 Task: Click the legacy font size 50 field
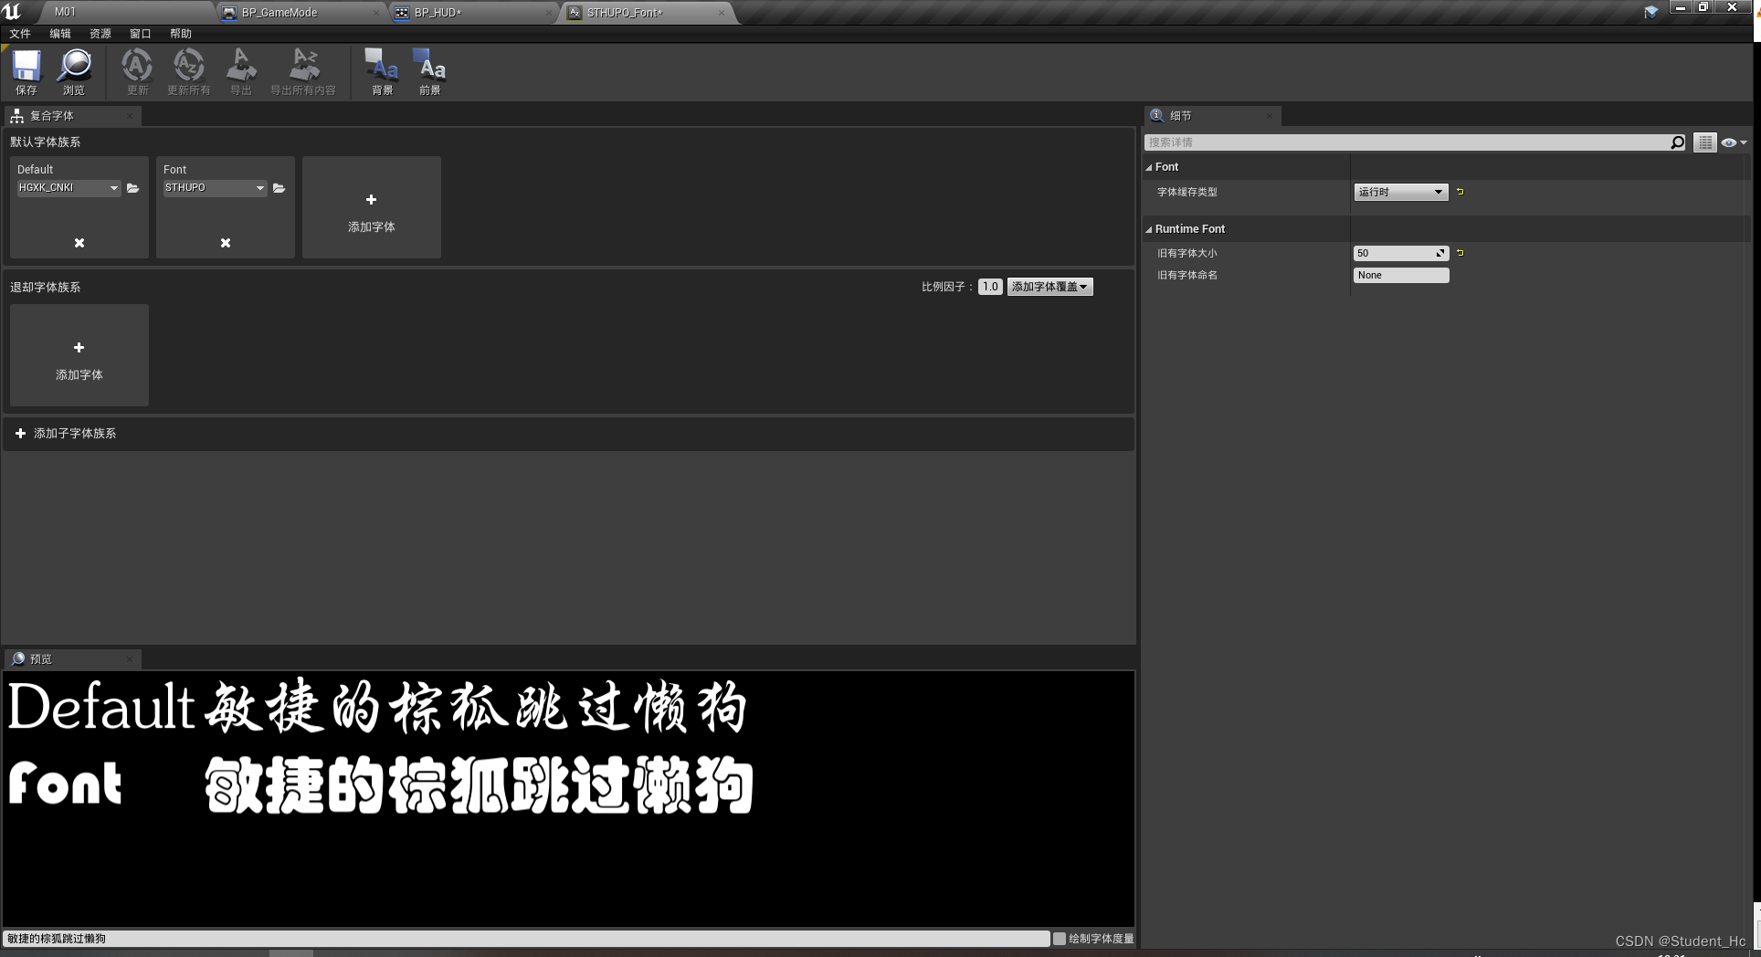tap(1401, 253)
